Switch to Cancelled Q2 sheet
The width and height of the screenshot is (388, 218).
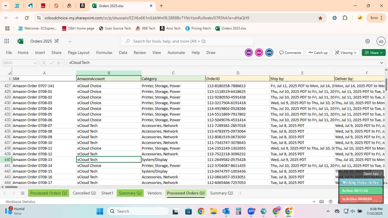tap(84, 193)
